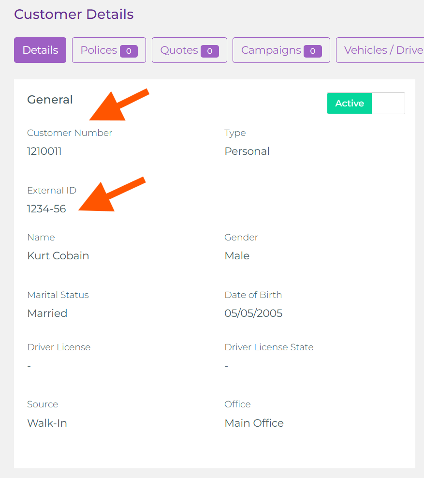
Task: Click the name Kurt Cobain
Action: click(58, 255)
